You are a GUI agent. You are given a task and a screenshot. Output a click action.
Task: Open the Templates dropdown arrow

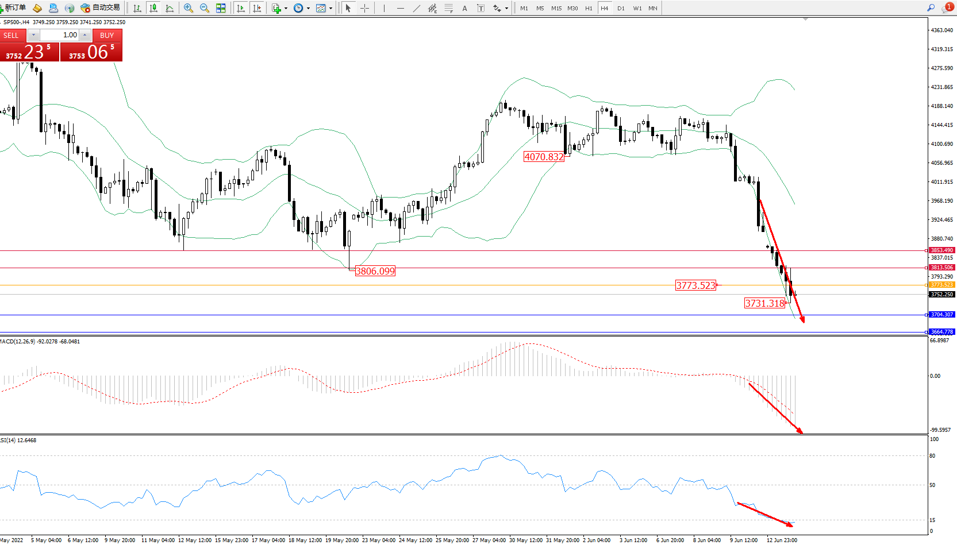pyautogui.click(x=330, y=8)
